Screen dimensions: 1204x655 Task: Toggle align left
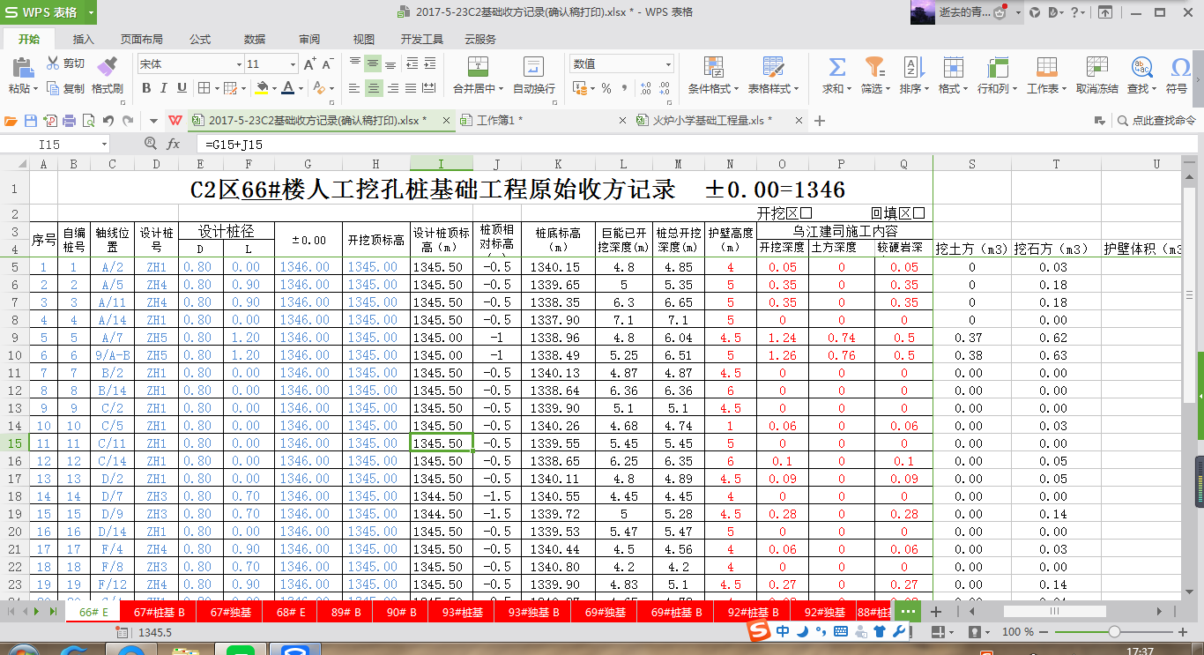click(x=354, y=88)
